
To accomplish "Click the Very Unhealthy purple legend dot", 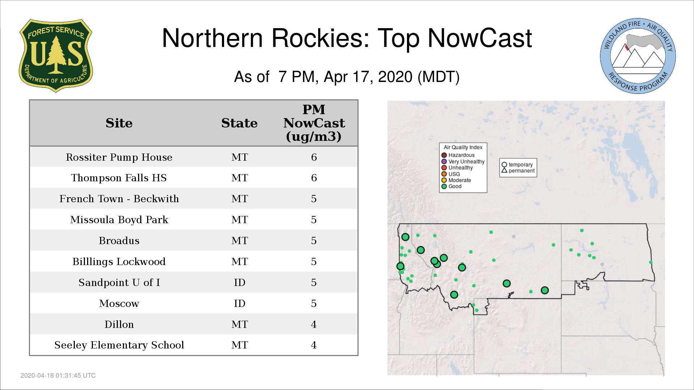I will tap(444, 161).
